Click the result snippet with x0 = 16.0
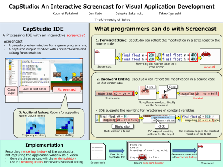 [198, 119]
